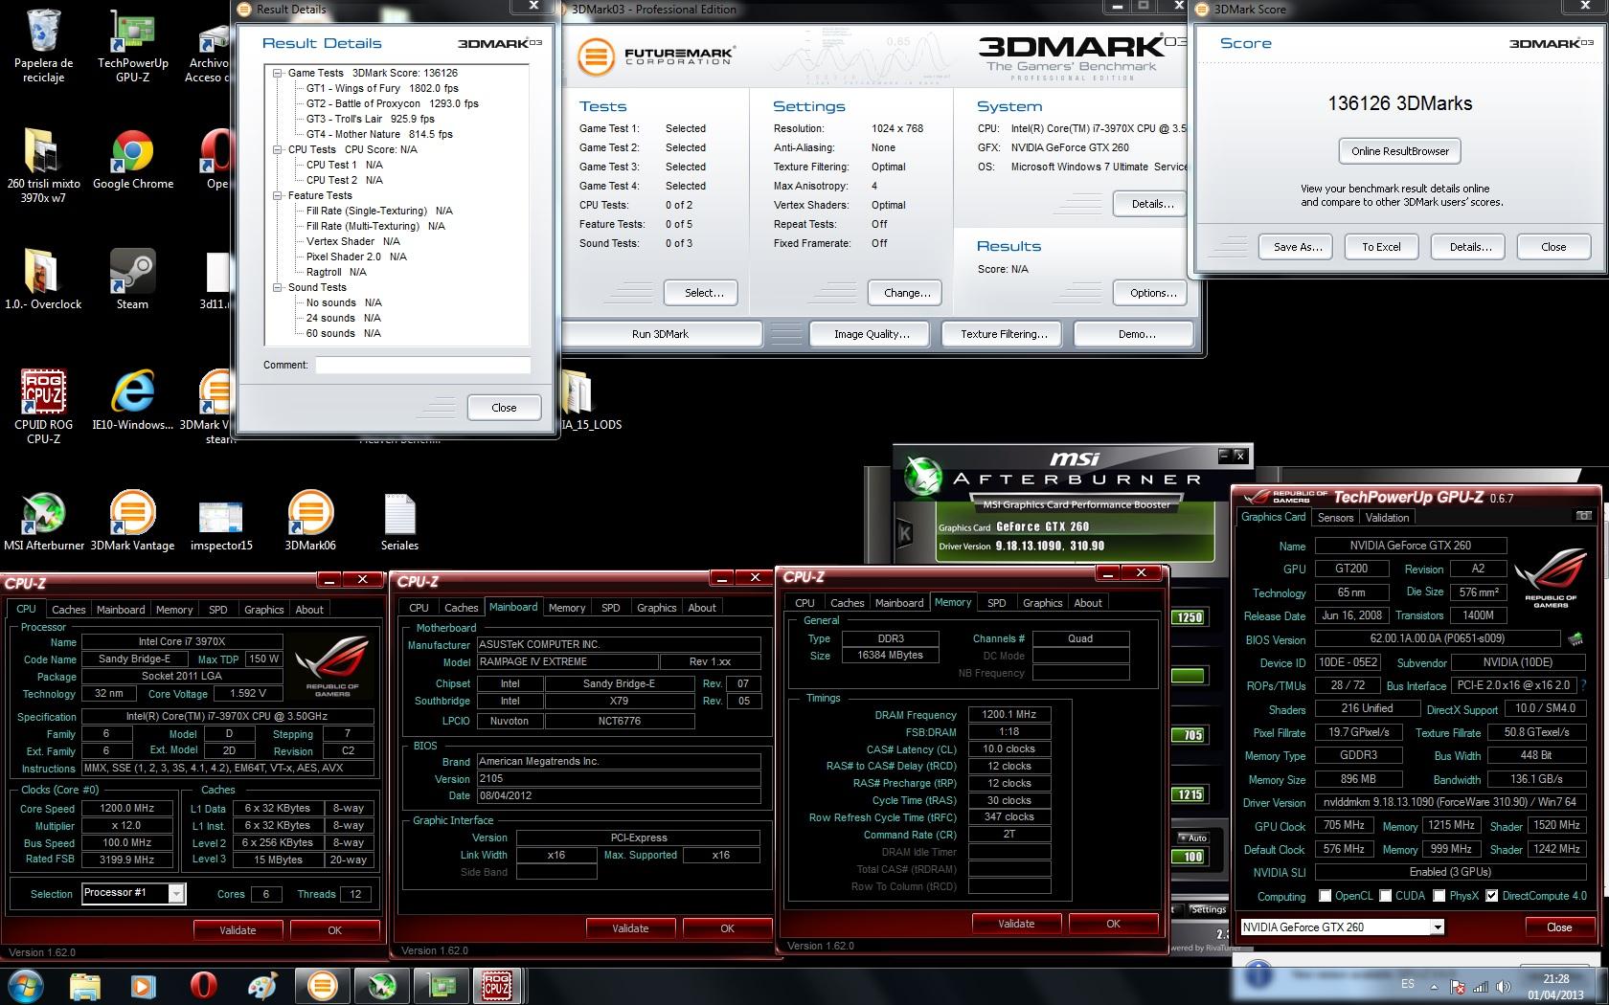The width and height of the screenshot is (1609, 1005).
Task: Click the Run 3DMark button
Action: pyautogui.click(x=660, y=334)
